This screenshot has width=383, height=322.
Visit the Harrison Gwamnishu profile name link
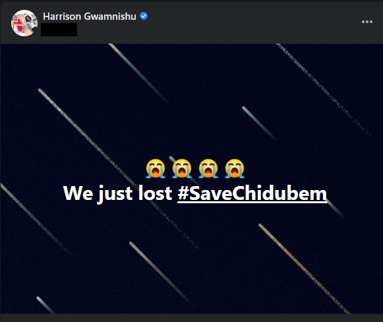tap(90, 16)
